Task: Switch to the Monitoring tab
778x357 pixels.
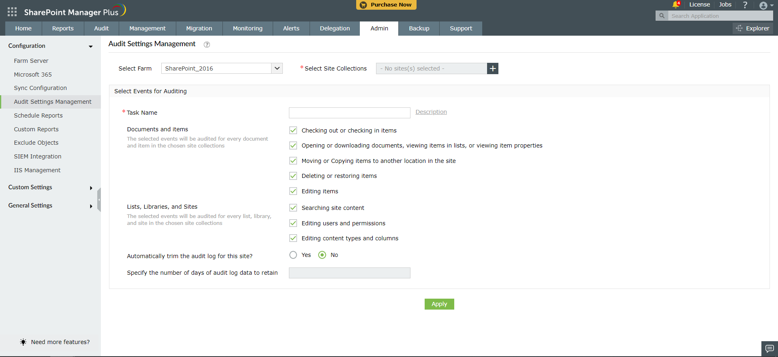Action: (x=248, y=28)
